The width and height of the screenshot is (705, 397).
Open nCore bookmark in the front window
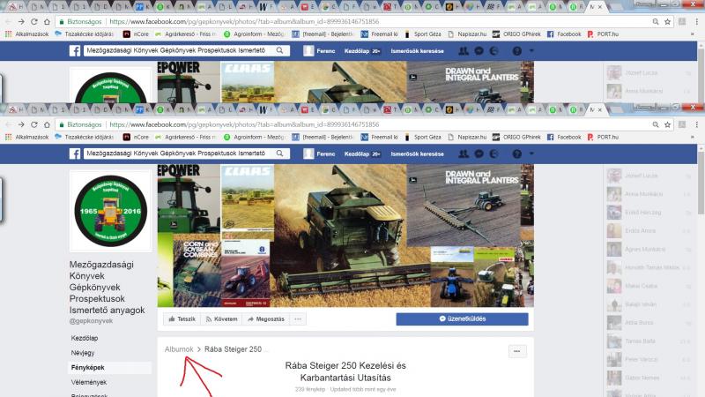click(137, 138)
